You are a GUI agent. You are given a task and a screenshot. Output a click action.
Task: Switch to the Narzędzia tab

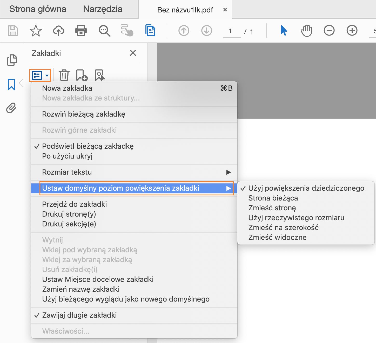(103, 9)
